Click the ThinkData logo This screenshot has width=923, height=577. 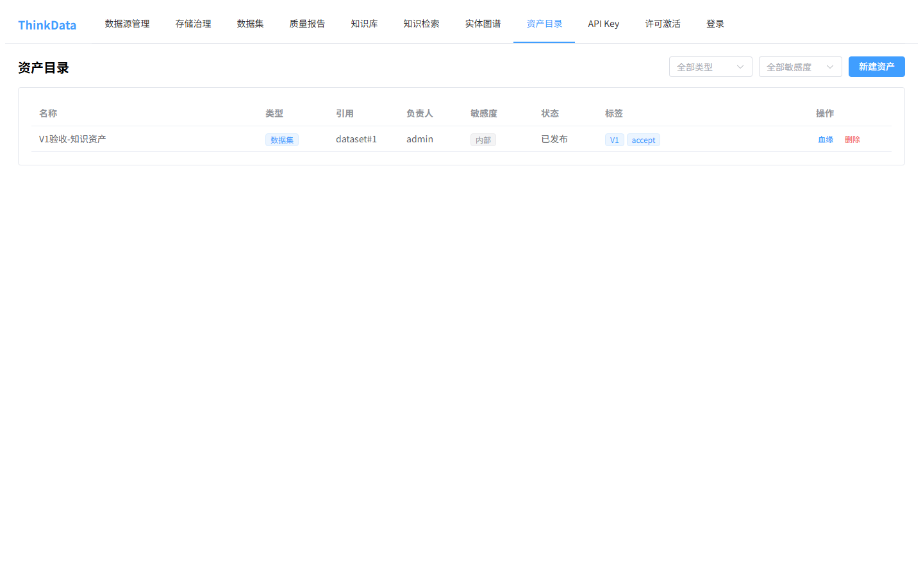tap(47, 25)
